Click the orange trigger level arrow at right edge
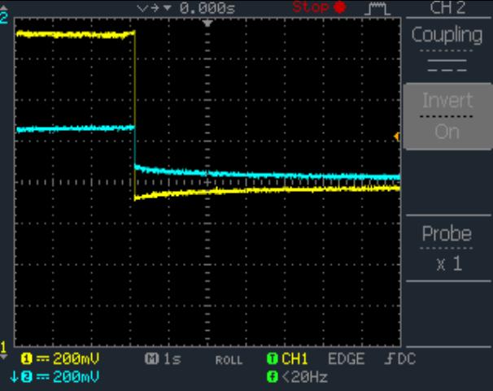This screenshot has height=391, width=493. pyautogui.click(x=397, y=137)
